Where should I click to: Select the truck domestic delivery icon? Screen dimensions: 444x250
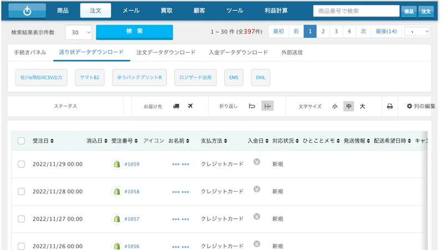pyautogui.click(x=176, y=106)
